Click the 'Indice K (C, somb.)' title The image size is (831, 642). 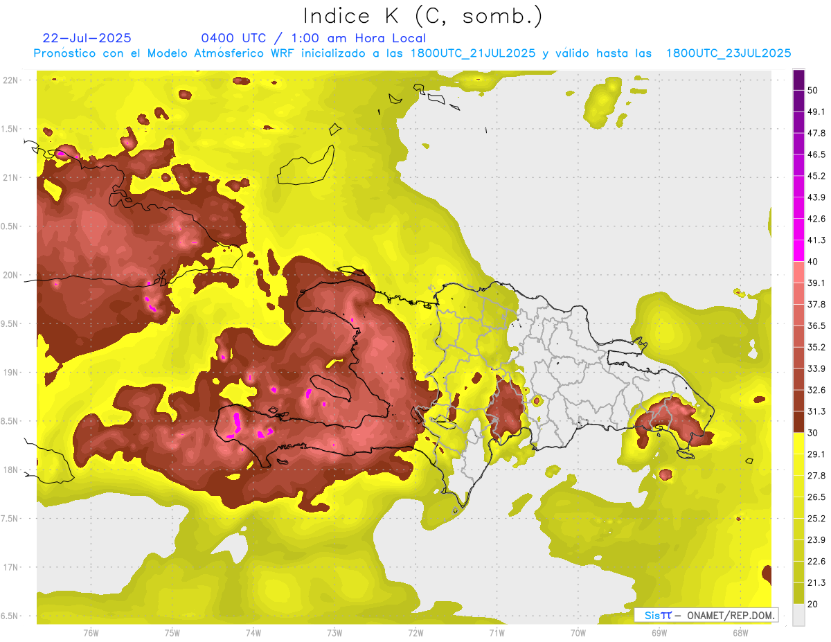[422, 16]
